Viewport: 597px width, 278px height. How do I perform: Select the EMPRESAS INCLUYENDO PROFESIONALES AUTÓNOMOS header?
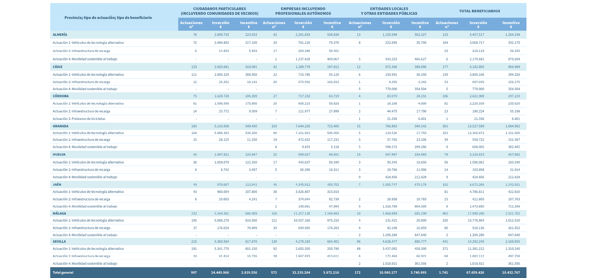coord(303,11)
